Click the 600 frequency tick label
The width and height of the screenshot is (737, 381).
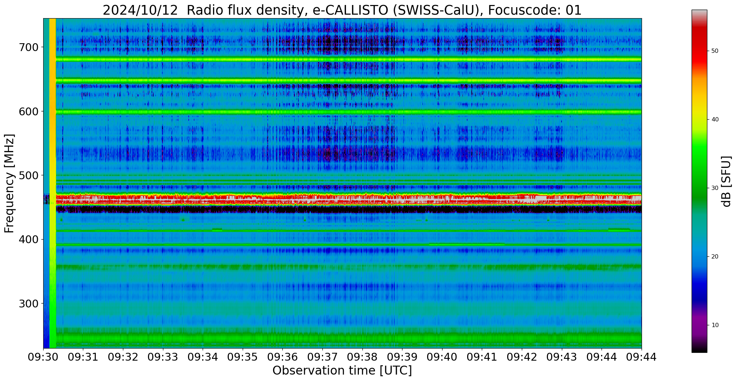pyautogui.click(x=28, y=111)
